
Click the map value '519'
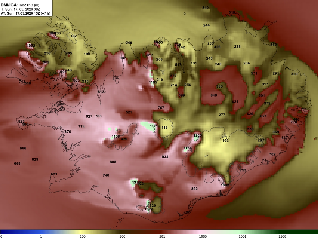point(232,13)
